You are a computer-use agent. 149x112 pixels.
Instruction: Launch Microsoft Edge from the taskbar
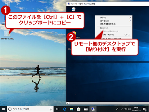point(64,109)
